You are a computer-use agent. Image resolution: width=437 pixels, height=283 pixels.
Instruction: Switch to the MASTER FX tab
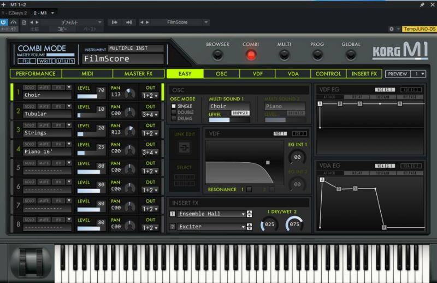tap(138, 74)
